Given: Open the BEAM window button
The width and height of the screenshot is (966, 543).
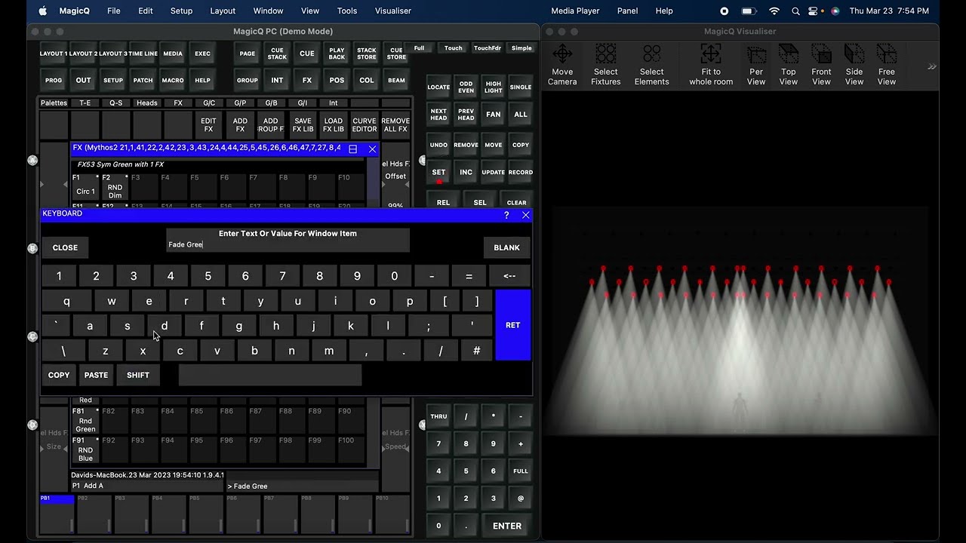Looking at the screenshot, I should (396, 80).
